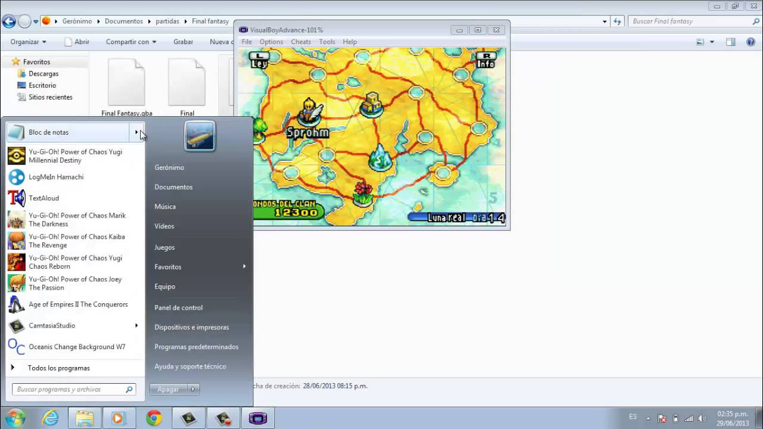The width and height of the screenshot is (763, 429).
Task: Open VisualBoyAdvance Help menu
Action: coord(350,42)
